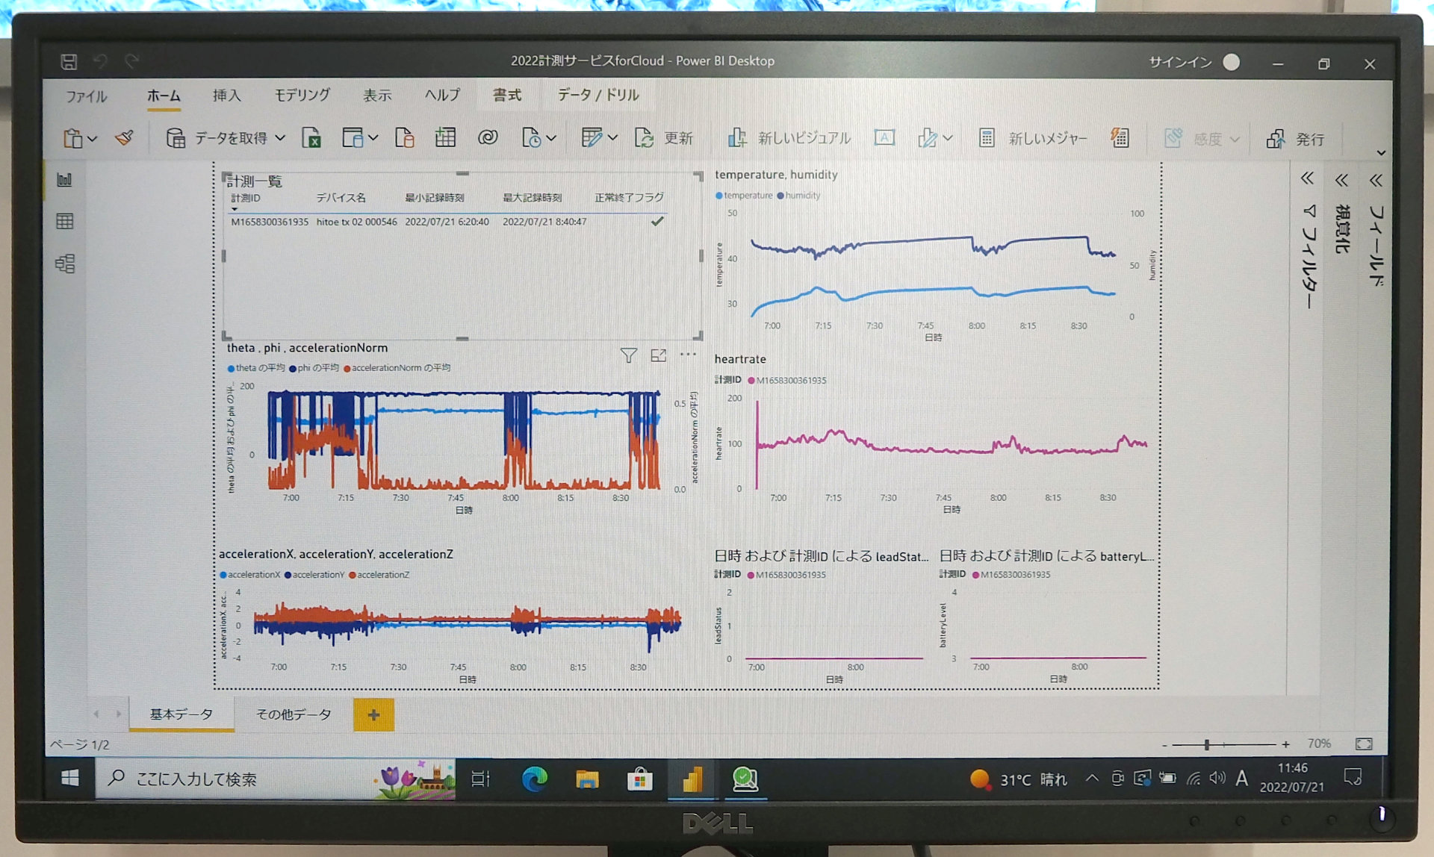This screenshot has height=857, width=1434.
Task: Click the Dataverse swirl icon
Action: [x=488, y=137]
